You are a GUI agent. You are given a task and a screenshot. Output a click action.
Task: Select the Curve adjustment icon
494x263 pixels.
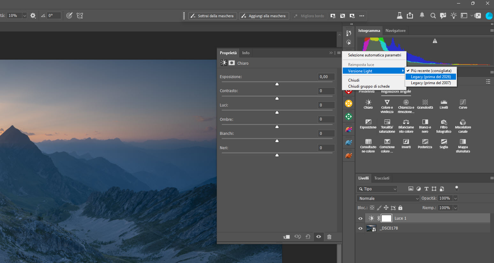click(463, 104)
